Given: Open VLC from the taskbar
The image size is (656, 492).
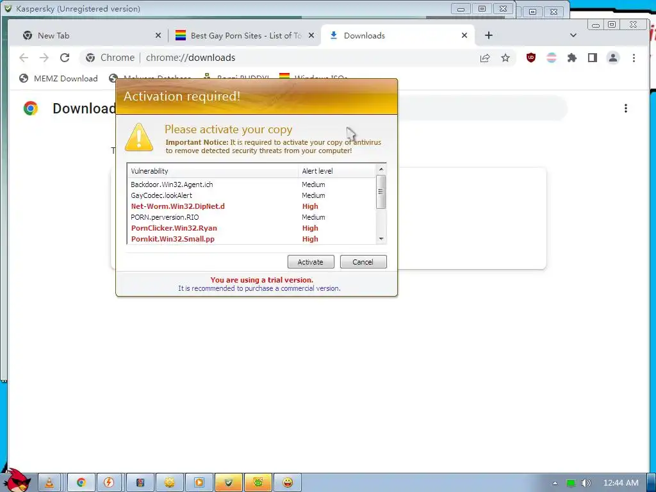Looking at the screenshot, I should 49,483.
